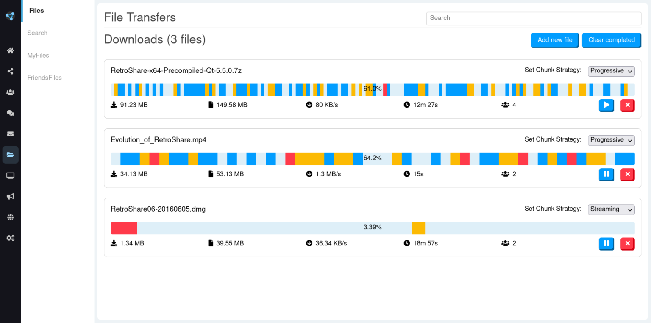
Task: Click the 3.39% chunk progress bar
Action: click(373, 228)
